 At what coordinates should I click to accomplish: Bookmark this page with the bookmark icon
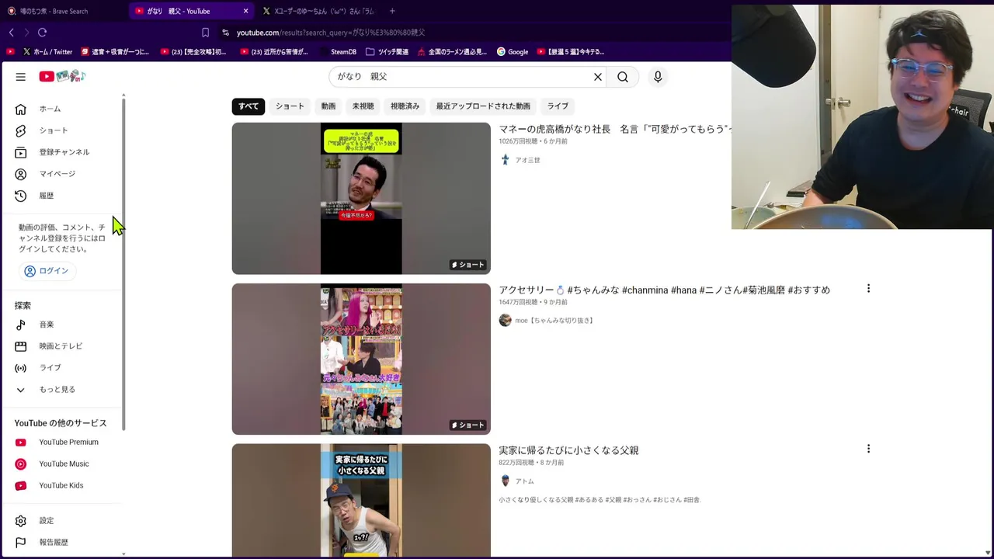205,33
